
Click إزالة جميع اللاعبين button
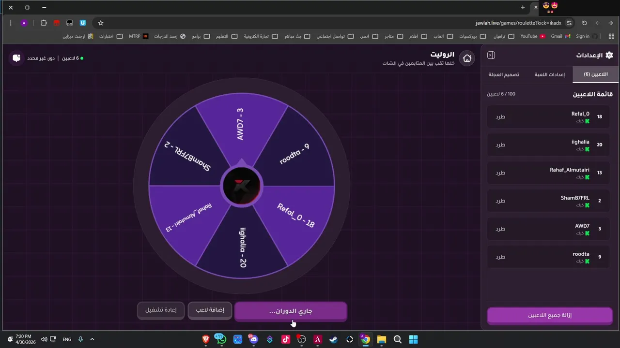(550, 316)
